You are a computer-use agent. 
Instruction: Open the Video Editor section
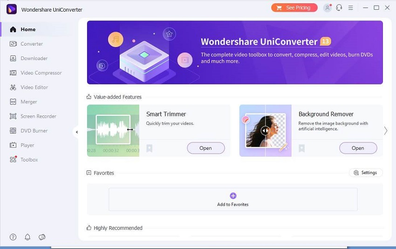(x=35, y=87)
